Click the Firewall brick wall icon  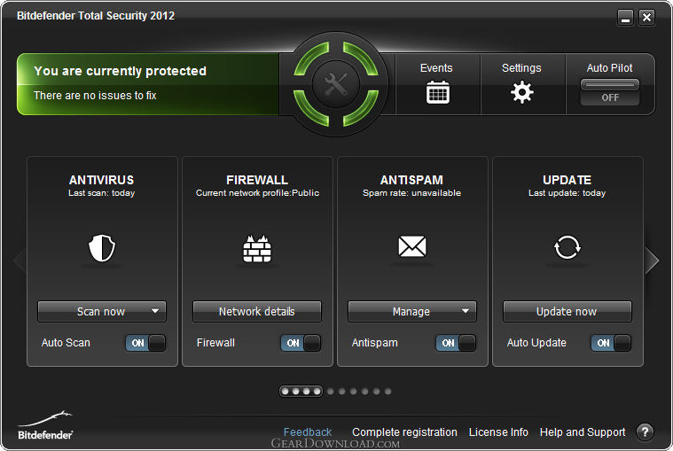257,248
